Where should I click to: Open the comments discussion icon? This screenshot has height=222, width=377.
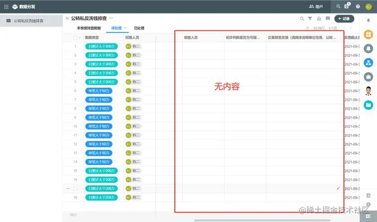(328, 18)
